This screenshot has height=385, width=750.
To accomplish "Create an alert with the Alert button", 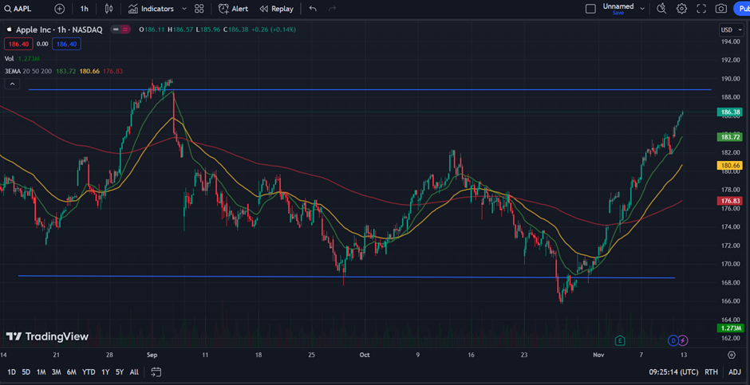I will pos(233,9).
